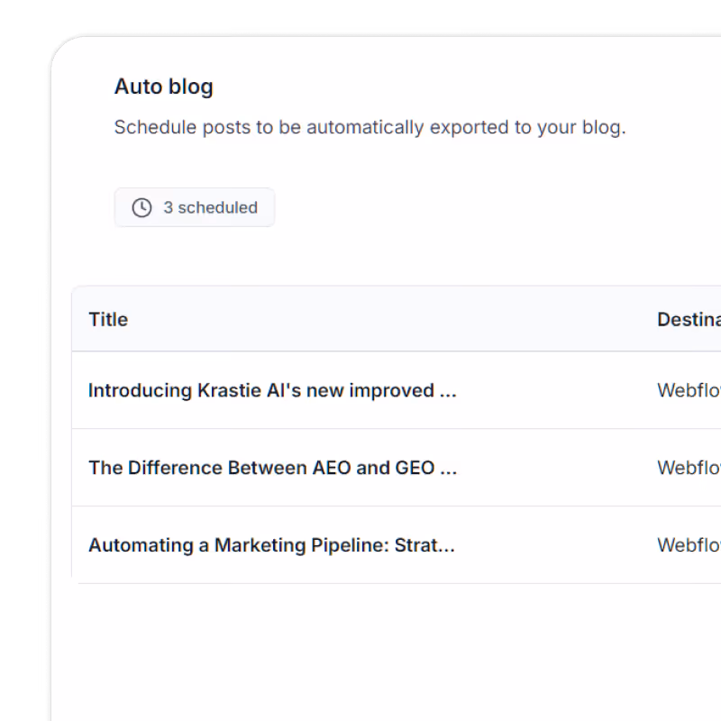Viewport: 721px width, 721px height.
Task: Click the word "Marketing" in the third row title
Action: (258, 545)
